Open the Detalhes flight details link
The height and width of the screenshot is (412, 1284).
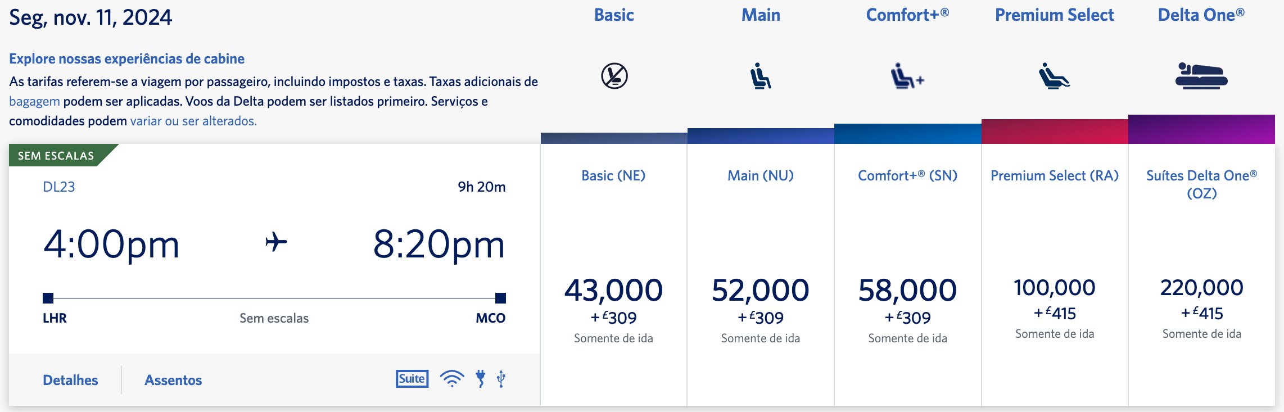pyautogui.click(x=70, y=380)
